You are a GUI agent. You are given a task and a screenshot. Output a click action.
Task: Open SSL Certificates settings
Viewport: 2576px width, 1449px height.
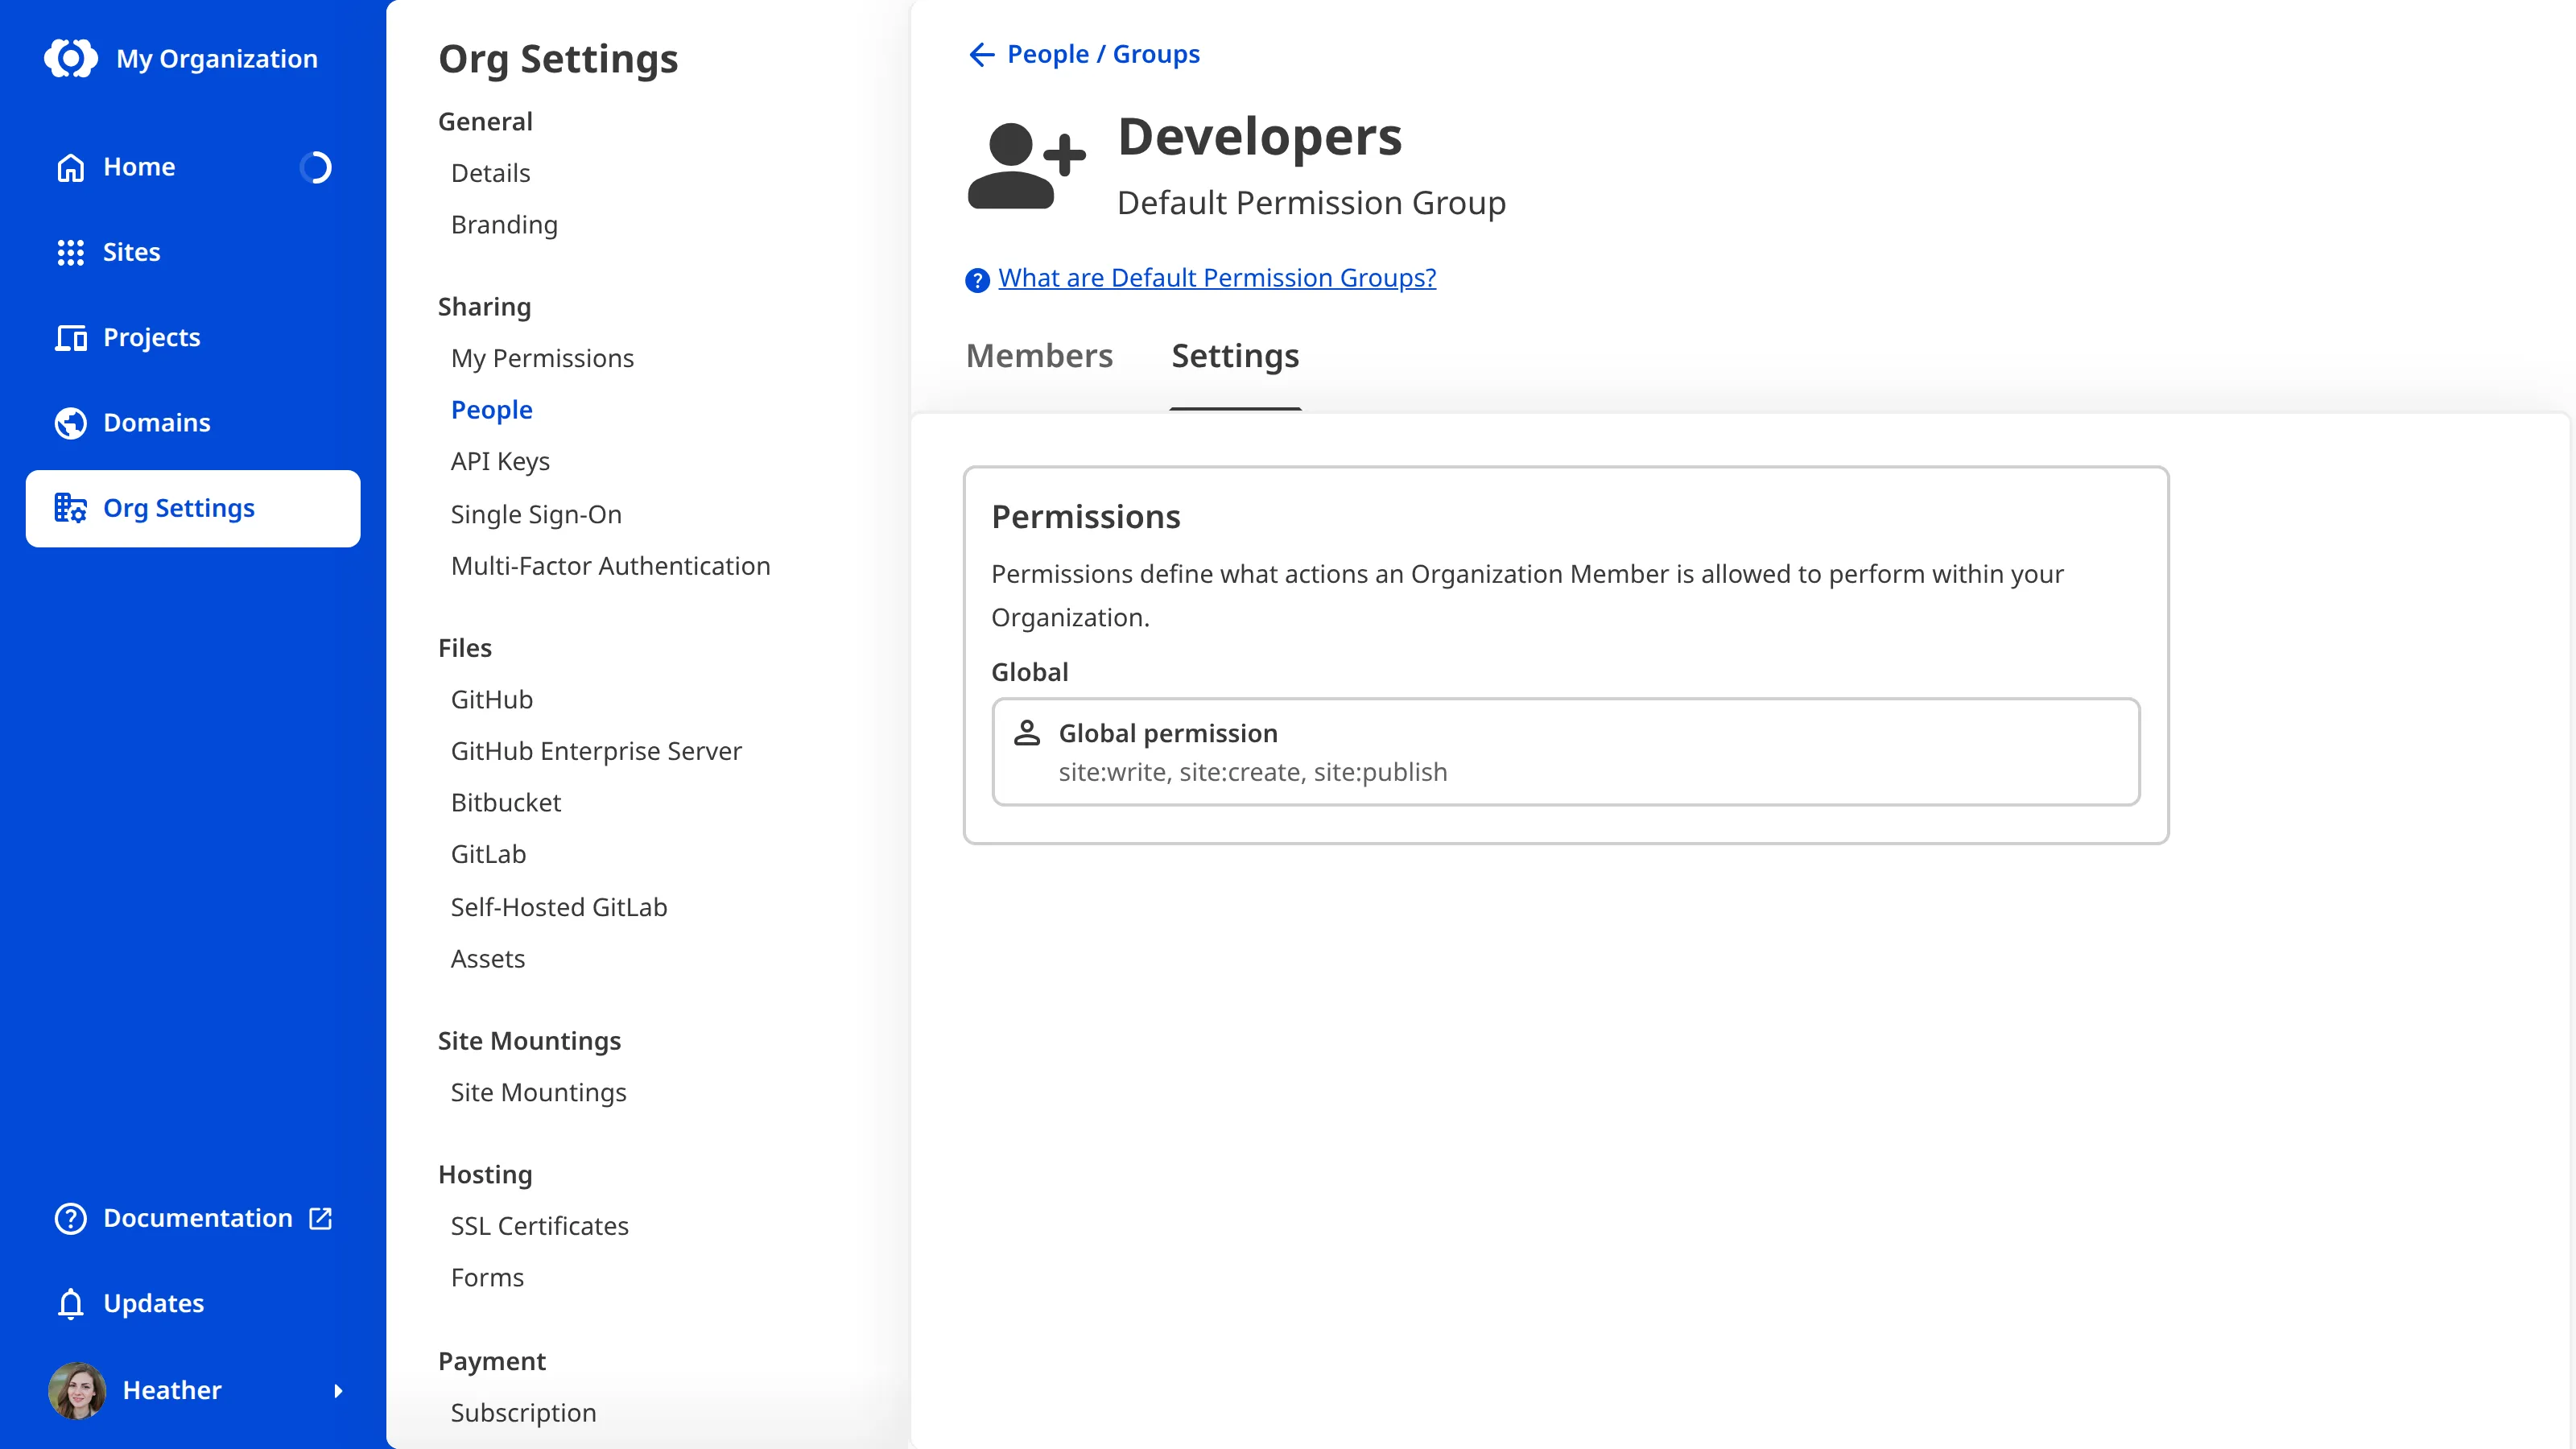[x=539, y=1226]
